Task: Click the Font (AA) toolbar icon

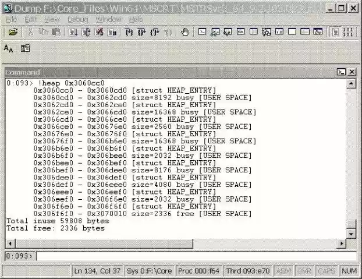Action: click(9, 48)
